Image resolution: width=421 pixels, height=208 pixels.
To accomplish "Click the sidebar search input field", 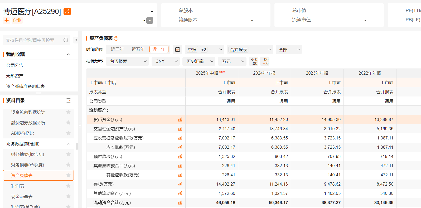I will click(x=32, y=40).
